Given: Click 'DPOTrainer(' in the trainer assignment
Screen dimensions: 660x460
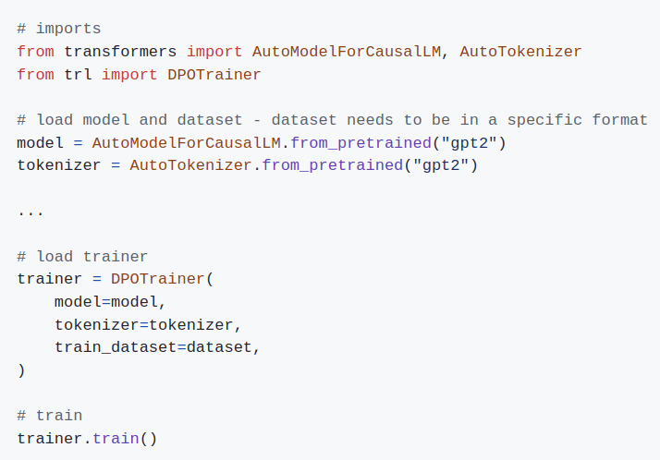Looking at the screenshot, I should coord(163,279).
